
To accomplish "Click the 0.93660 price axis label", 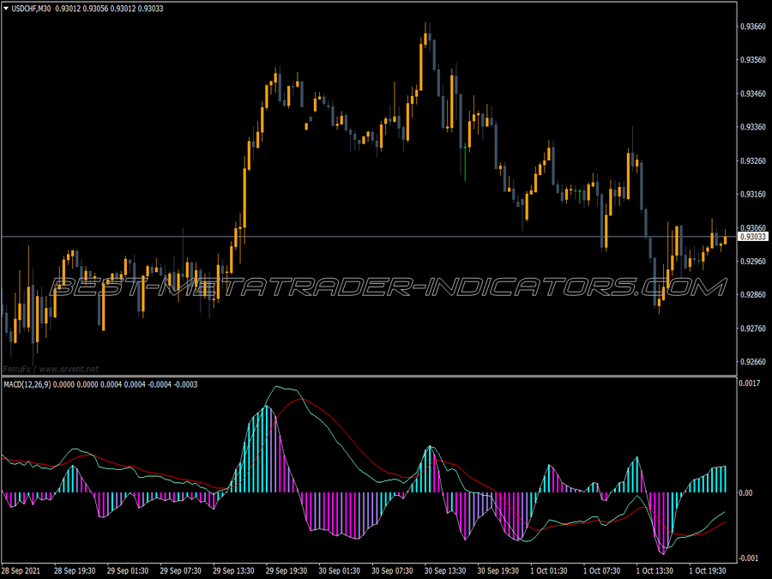I will click(x=753, y=27).
